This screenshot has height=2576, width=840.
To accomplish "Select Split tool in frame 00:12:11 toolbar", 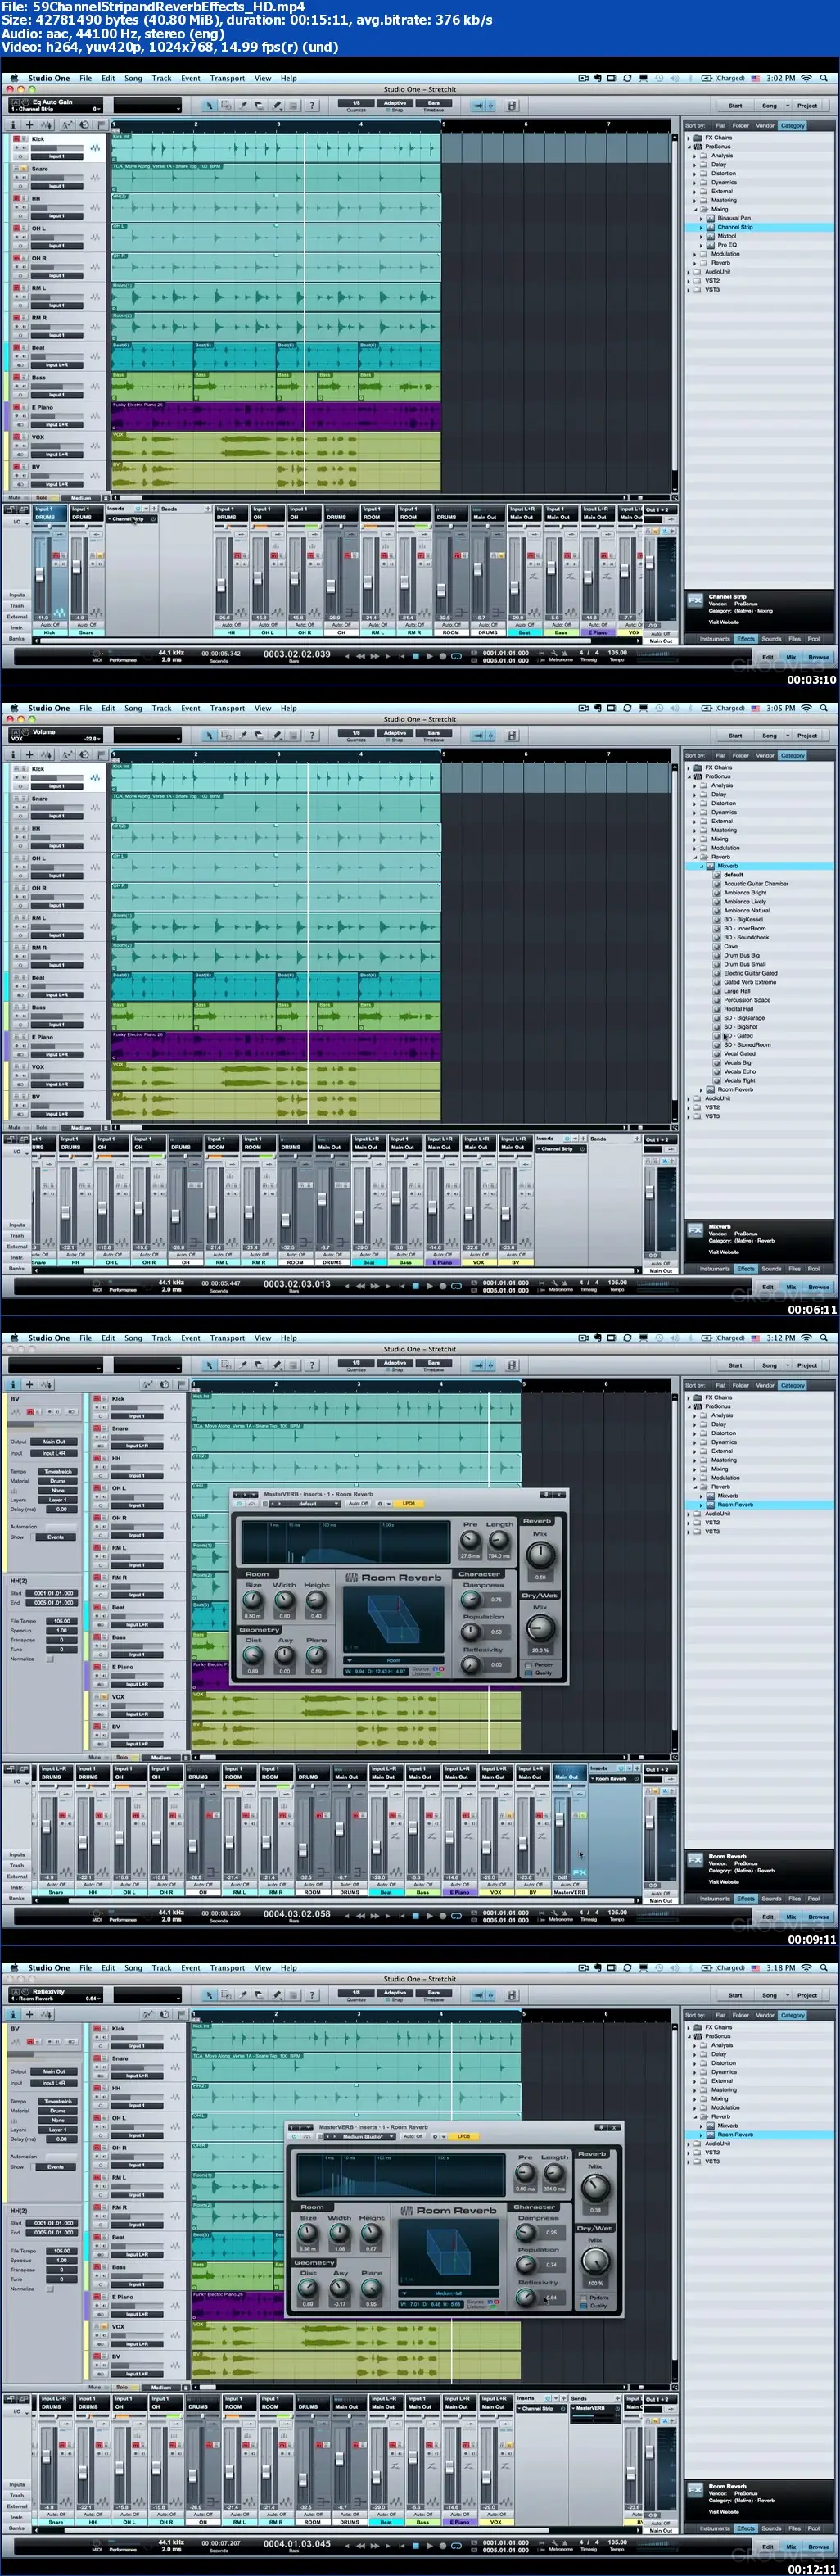I will click(x=243, y=1995).
